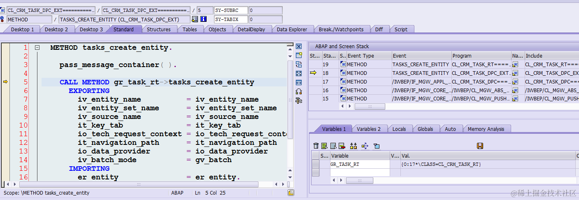Click the first green row icon in the variables toolbar
Viewport: 579px width, 200px height.
pos(324,146)
